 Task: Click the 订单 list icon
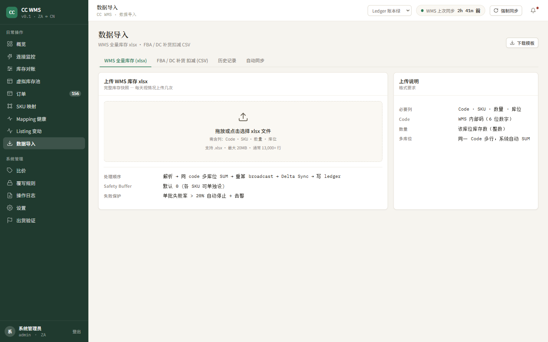[10, 93]
